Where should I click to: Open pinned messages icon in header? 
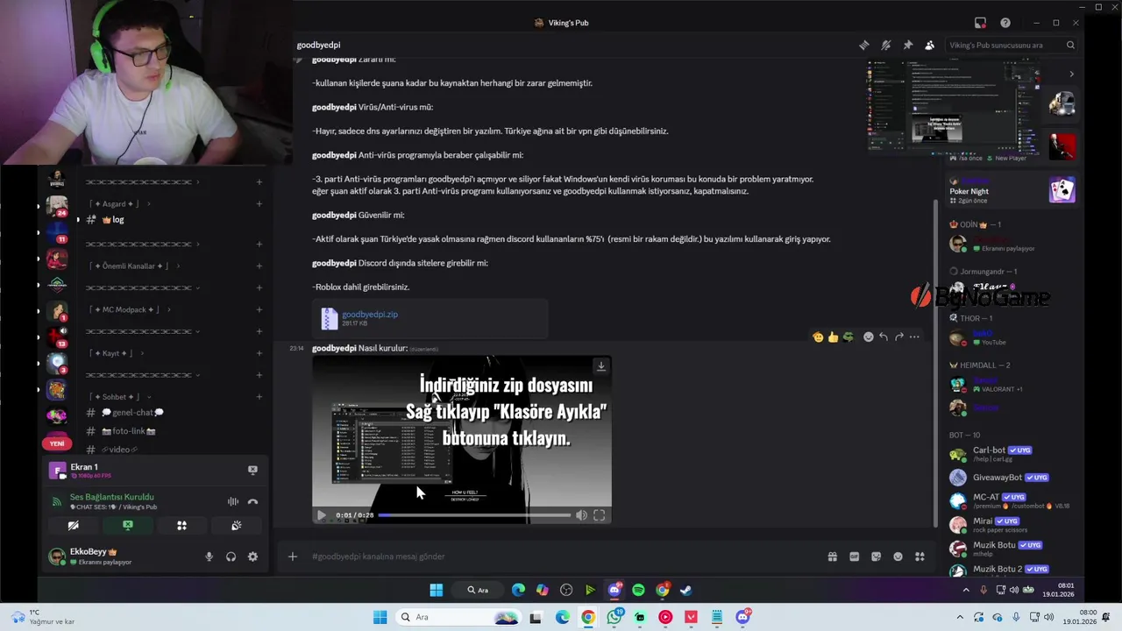coord(908,45)
